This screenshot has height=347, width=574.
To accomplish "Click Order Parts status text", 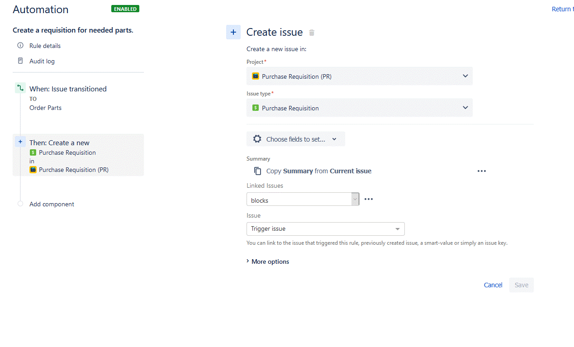I will pyautogui.click(x=45, y=108).
